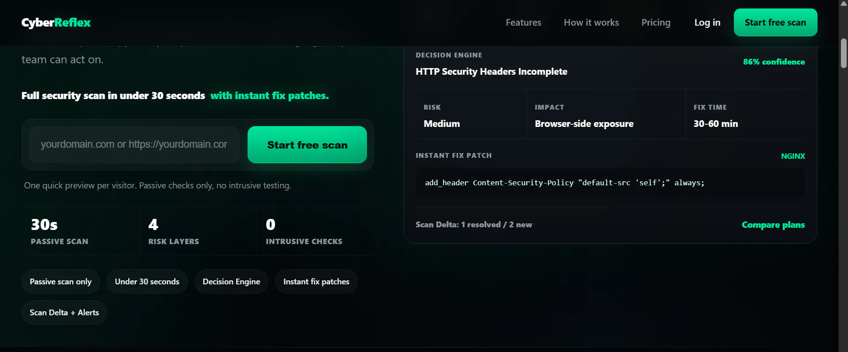
Task: Go to How it works section
Action: tap(591, 23)
